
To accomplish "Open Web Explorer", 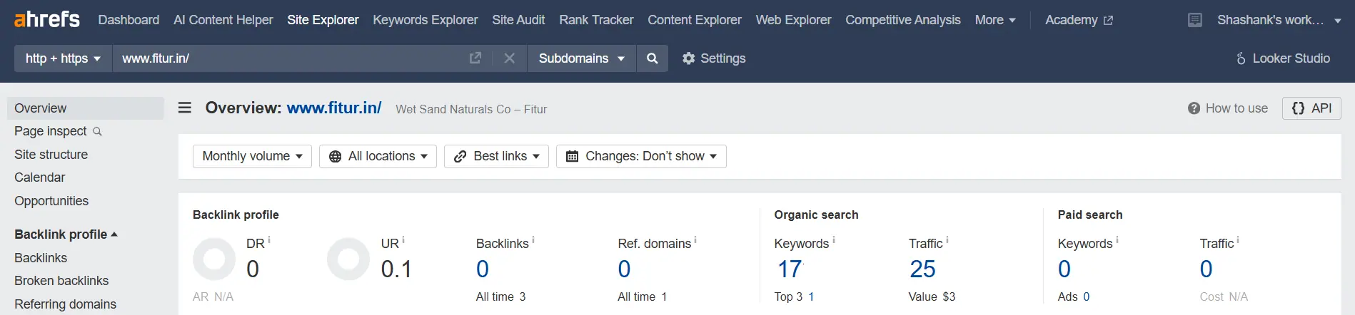I will [793, 20].
